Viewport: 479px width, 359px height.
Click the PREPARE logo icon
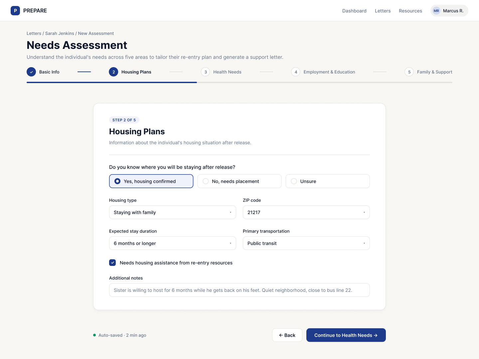point(15,11)
